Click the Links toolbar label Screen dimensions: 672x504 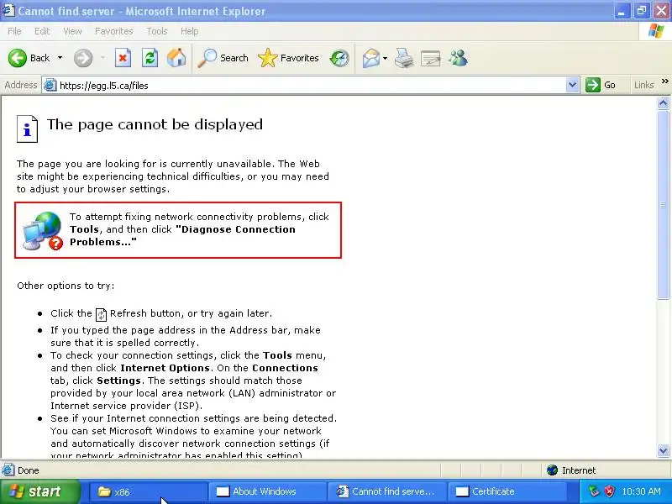[x=644, y=86]
